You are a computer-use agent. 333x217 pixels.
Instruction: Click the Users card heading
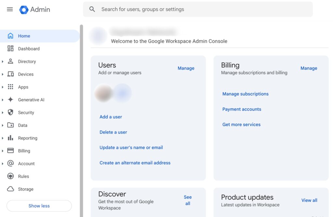point(107,65)
